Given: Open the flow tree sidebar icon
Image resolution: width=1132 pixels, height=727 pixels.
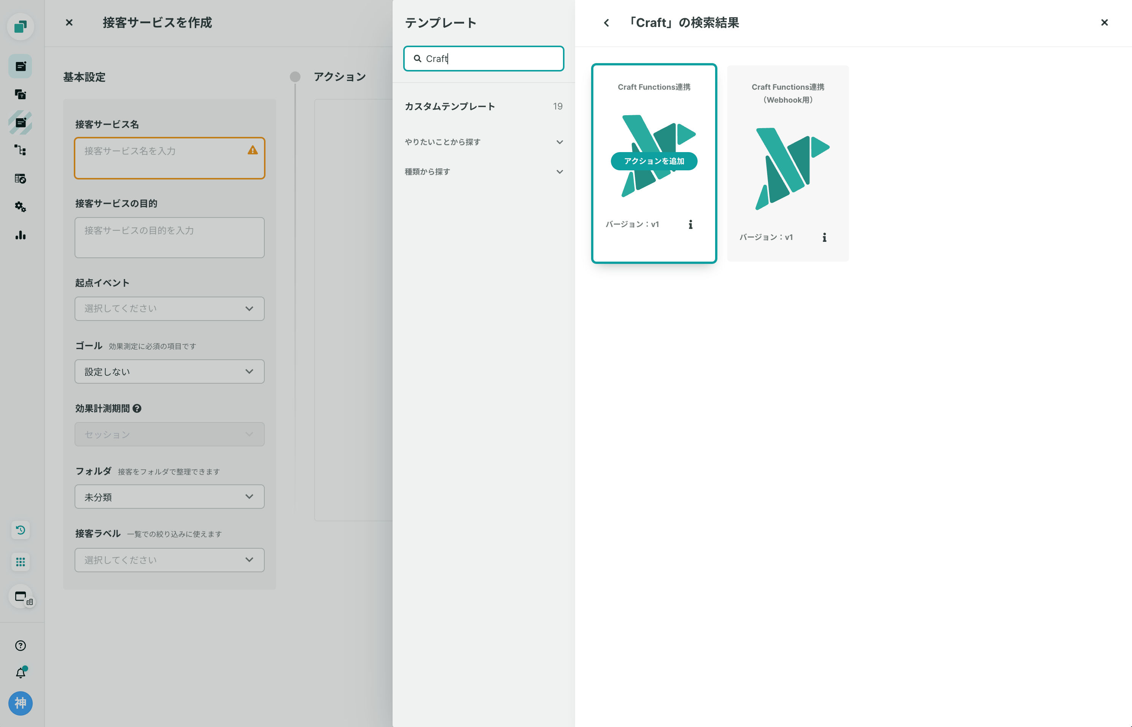Looking at the screenshot, I should (20, 151).
